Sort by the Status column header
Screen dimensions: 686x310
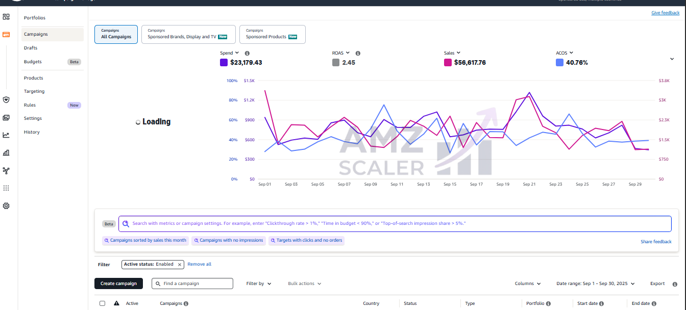(410, 303)
